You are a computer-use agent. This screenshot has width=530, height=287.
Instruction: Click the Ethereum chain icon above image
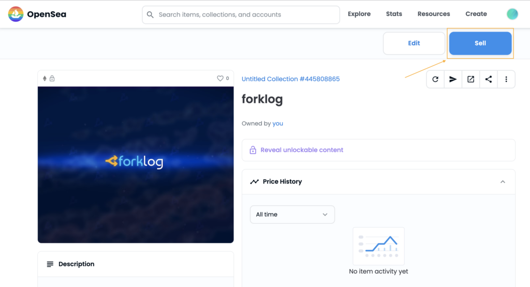45,78
